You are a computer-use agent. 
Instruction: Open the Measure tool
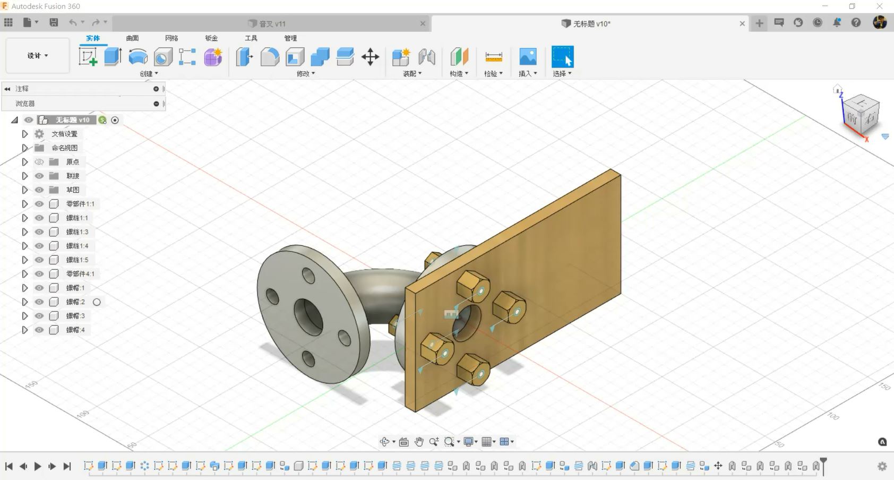[494, 56]
